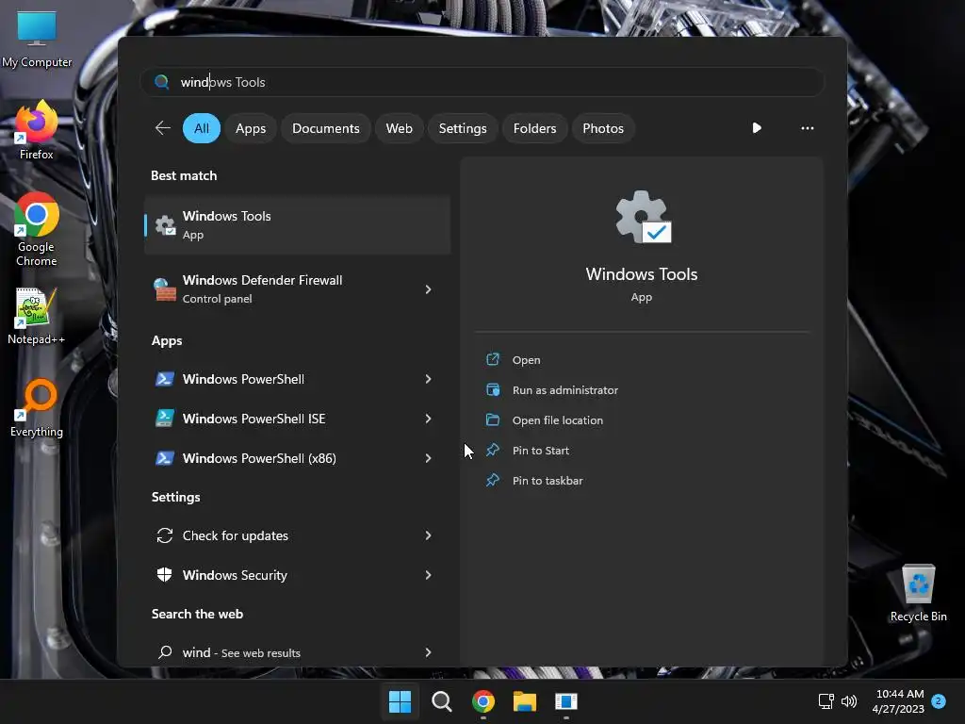Image resolution: width=965 pixels, height=724 pixels.
Task: Click the Windows Start button
Action: (400, 701)
